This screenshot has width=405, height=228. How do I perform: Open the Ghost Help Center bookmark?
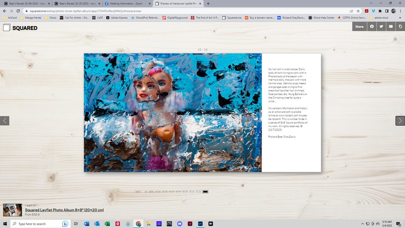[x=321, y=18]
